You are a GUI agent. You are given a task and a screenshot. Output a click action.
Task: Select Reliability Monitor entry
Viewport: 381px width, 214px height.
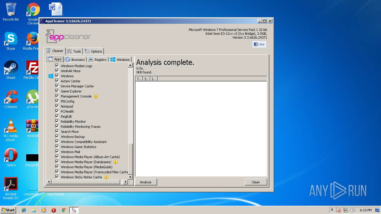pos(73,122)
